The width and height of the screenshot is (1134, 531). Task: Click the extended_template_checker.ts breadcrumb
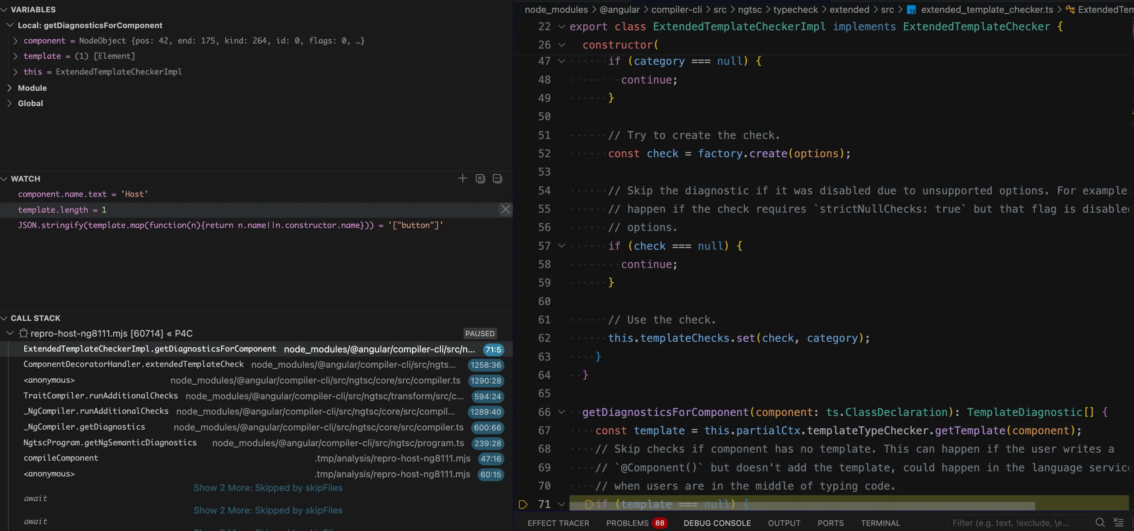[x=987, y=10]
